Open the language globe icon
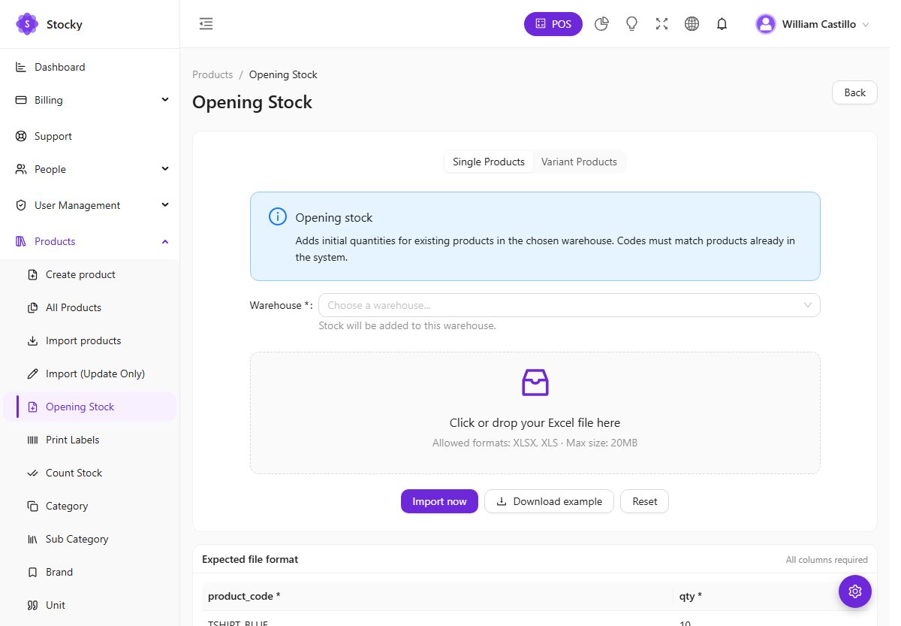901x626 pixels. click(x=692, y=24)
